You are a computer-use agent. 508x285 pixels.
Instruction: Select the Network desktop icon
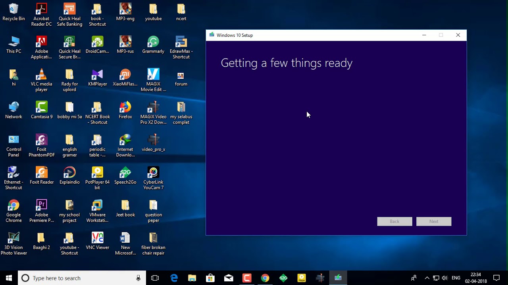tap(13, 110)
